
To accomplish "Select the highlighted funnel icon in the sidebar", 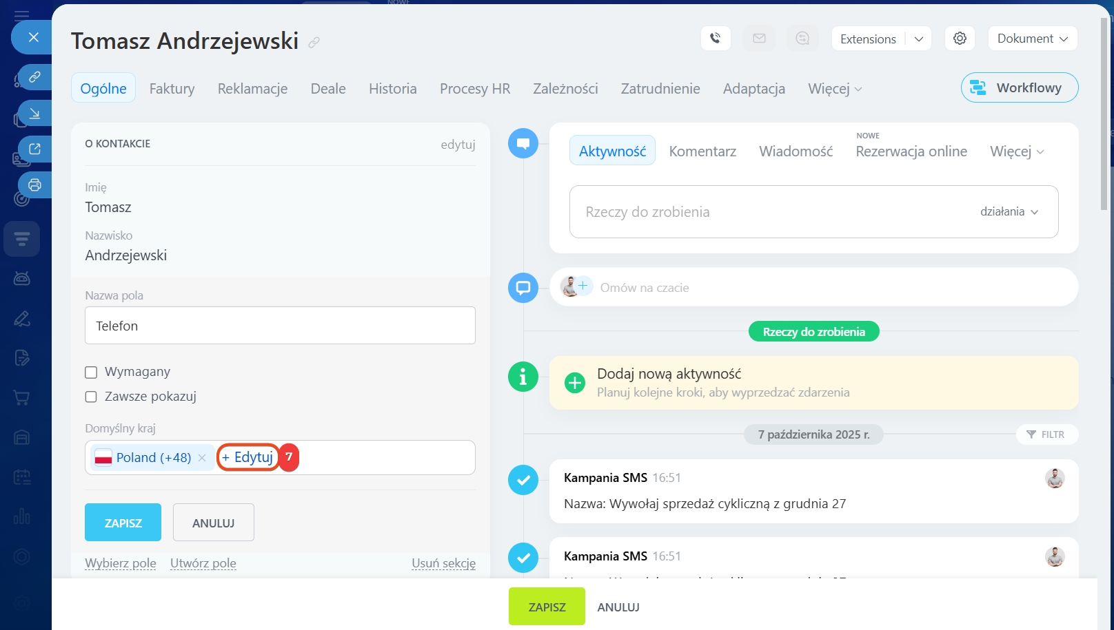I will (22, 239).
